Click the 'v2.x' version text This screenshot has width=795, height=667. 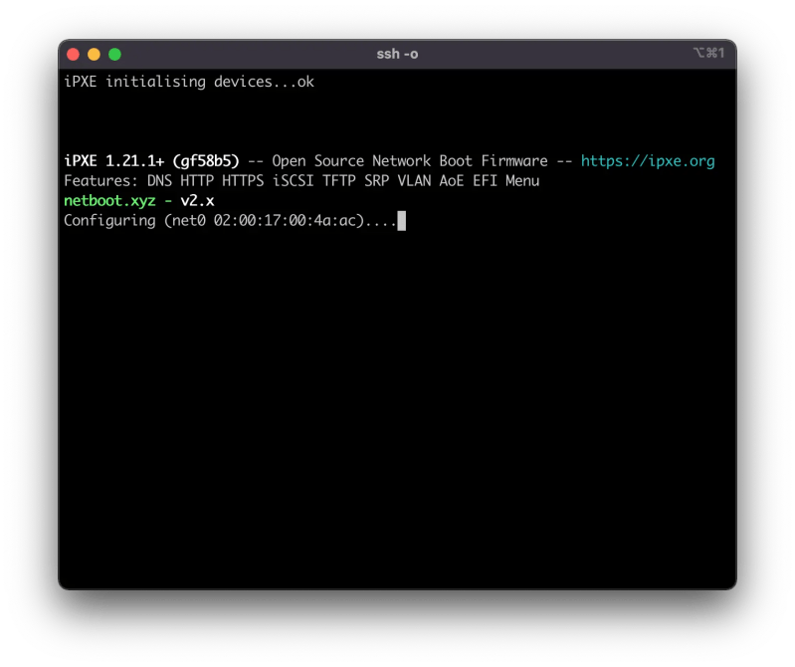197,201
